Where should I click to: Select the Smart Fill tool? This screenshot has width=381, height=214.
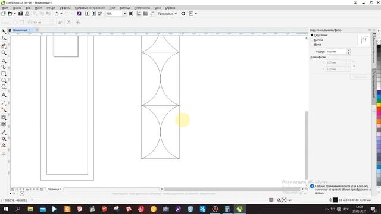4,146
